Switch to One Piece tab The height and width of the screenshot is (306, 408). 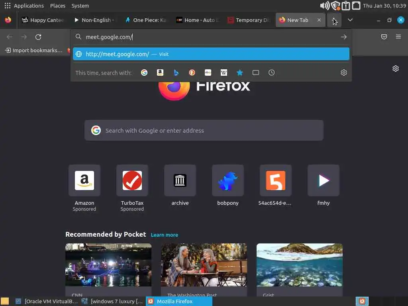146,20
